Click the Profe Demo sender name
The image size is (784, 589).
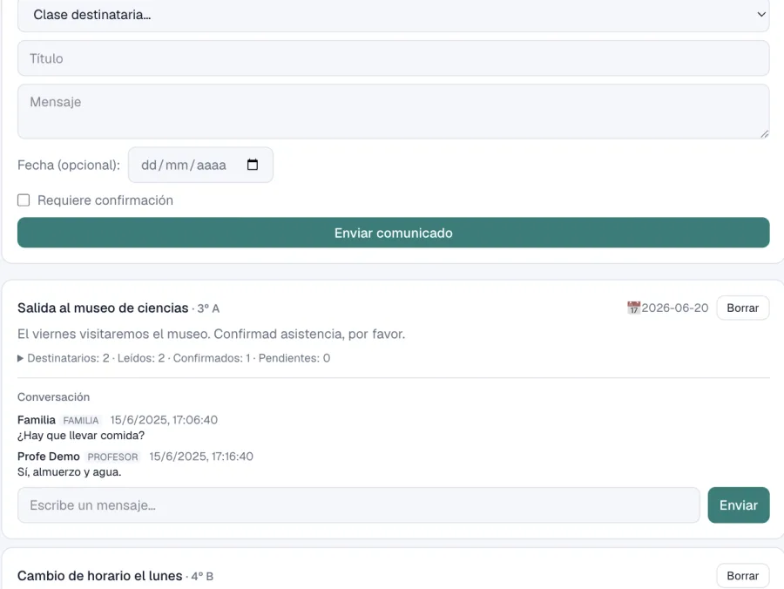(49, 457)
